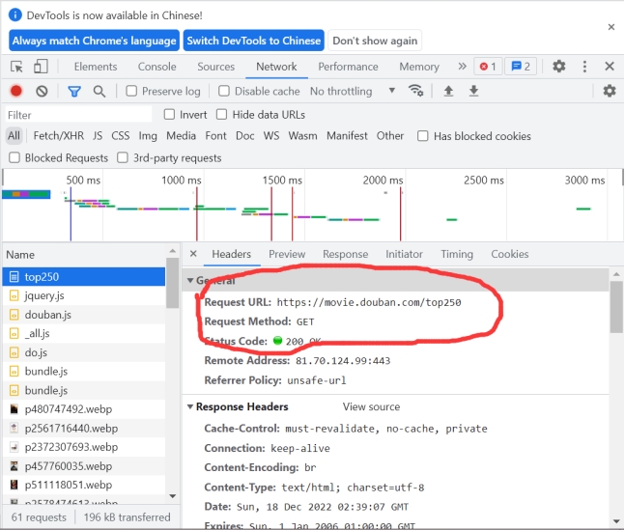This screenshot has height=530, width=625.
Task: Select the douban.js request
Action: tap(84, 315)
